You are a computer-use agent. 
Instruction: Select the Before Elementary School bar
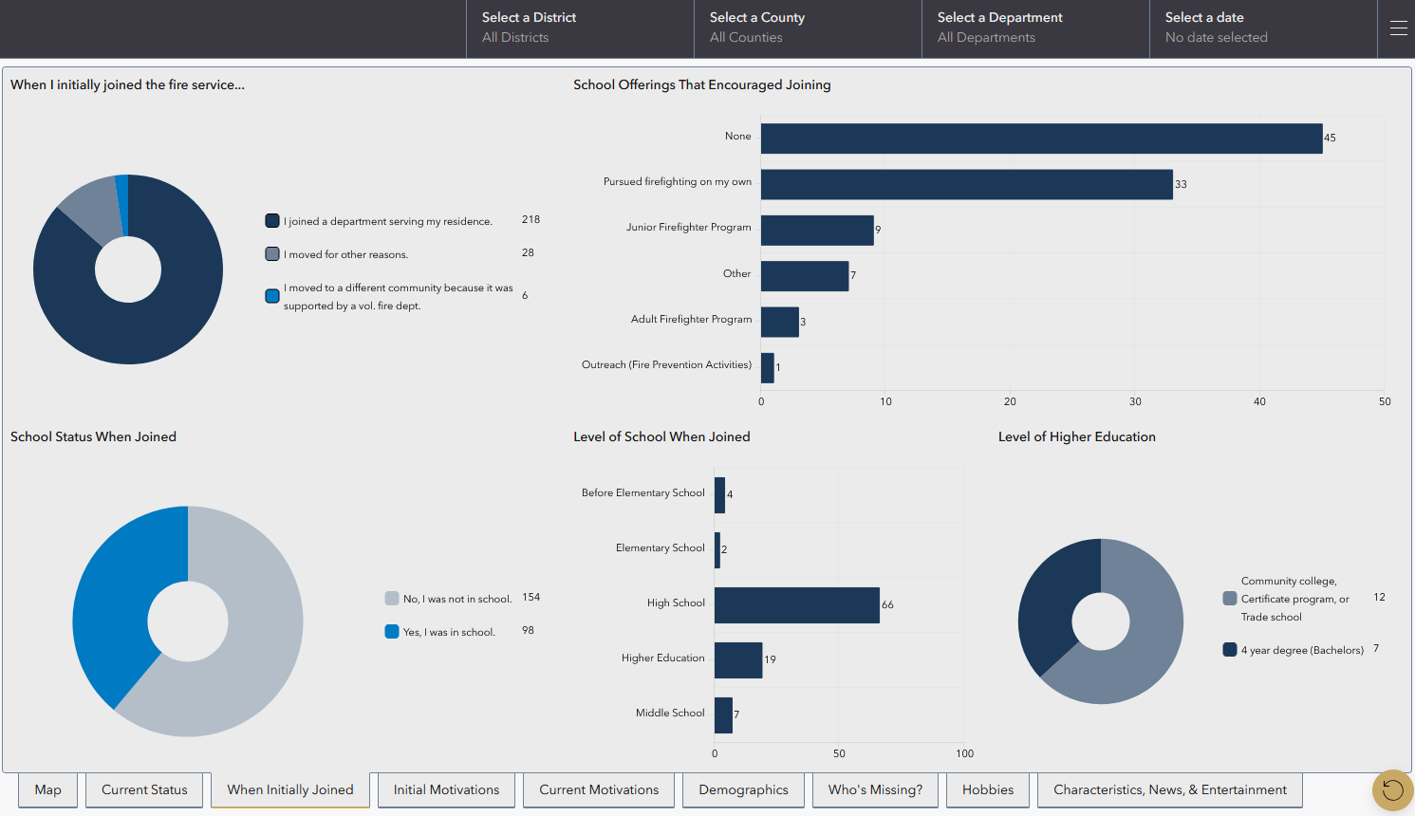click(719, 495)
